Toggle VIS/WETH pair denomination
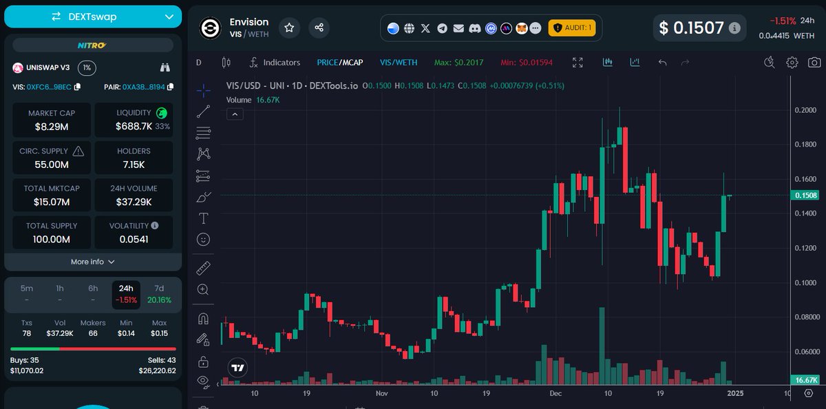This screenshot has width=826, height=409. coord(399,63)
